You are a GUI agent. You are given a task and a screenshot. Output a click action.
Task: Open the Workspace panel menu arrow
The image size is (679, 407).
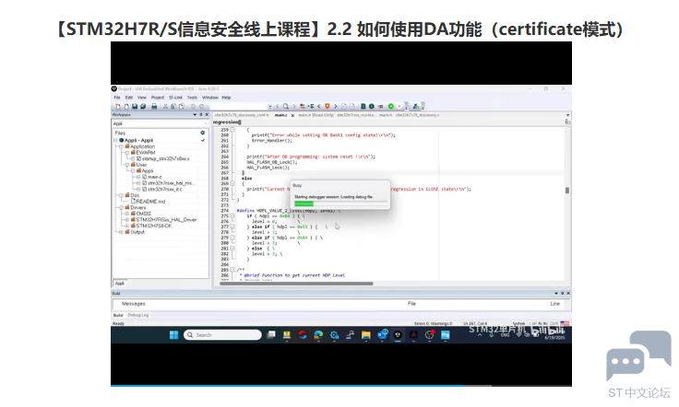click(195, 115)
